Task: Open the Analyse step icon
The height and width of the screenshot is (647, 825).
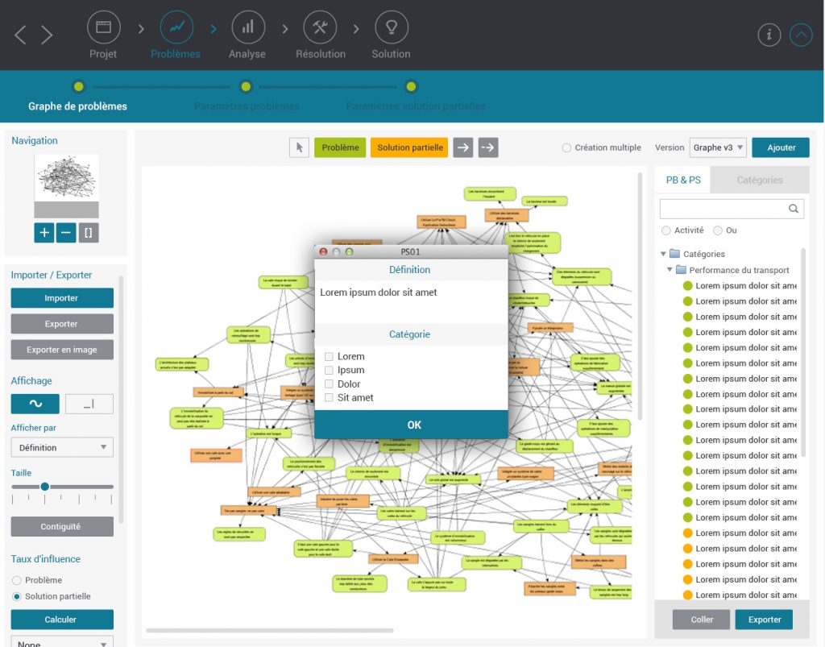Action: click(247, 27)
